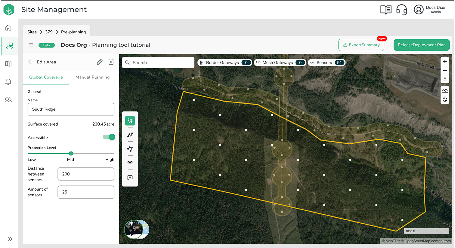Open the hamburger menu beside Beta
Screen dimensions: 455x248
pyautogui.click(x=31, y=45)
